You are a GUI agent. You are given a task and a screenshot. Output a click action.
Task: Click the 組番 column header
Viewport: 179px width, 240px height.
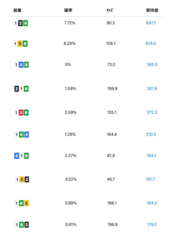[x=17, y=10]
